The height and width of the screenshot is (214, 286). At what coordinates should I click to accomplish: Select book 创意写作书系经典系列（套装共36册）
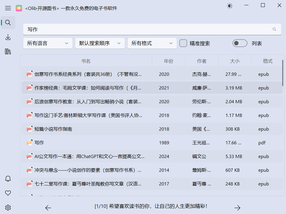88,74
